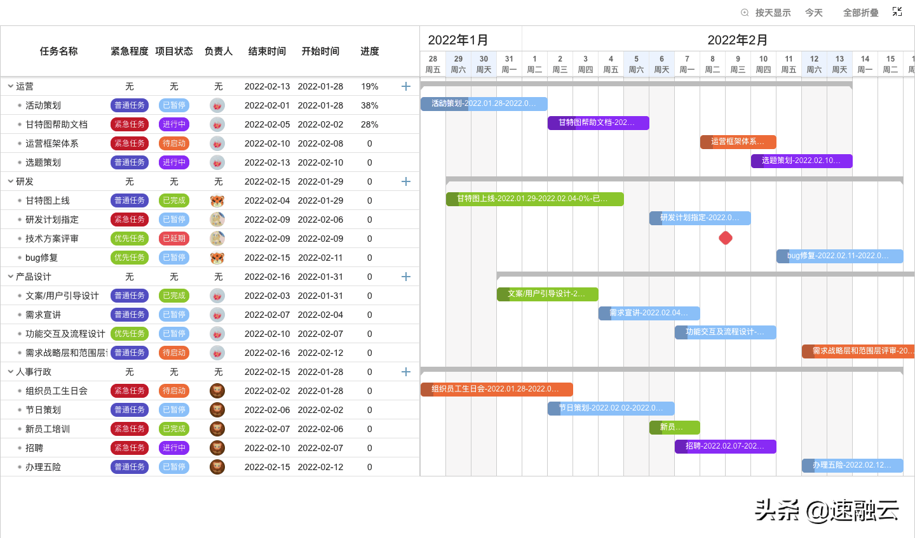Click start date 2022-02-12 of 办理五险
Viewport: 915px width, 538px height.
320,467
